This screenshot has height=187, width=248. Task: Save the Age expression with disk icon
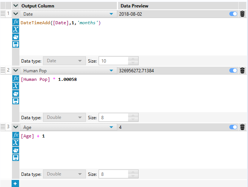[x=16, y=158]
